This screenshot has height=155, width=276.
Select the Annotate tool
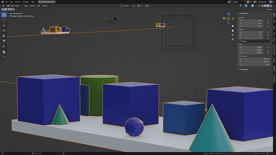[x=4, y=46]
